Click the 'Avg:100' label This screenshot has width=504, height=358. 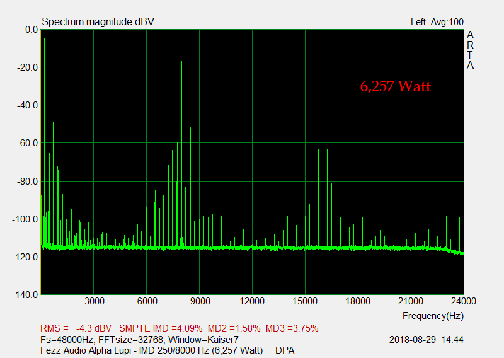pyautogui.click(x=447, y=22)
